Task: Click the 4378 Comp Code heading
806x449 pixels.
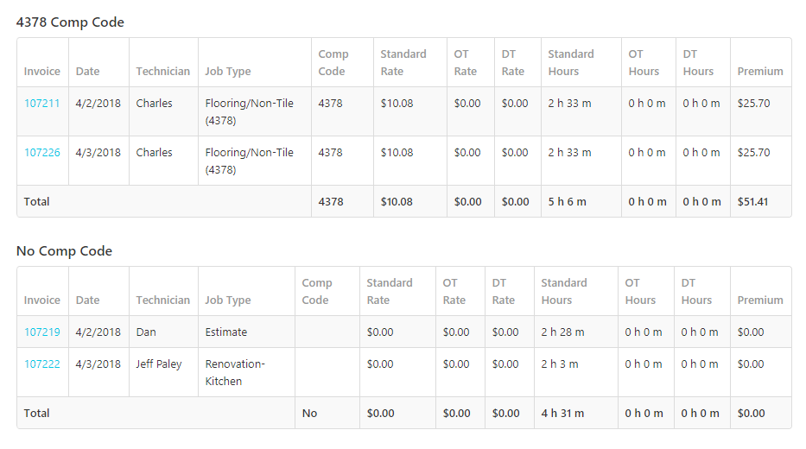Action: coord(70,22)
